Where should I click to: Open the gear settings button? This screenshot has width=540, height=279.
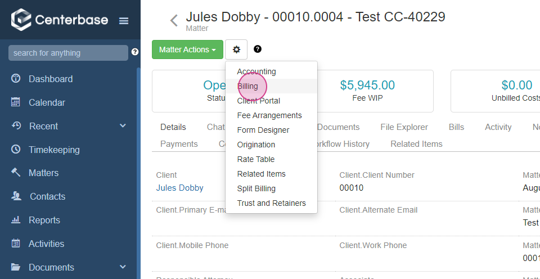click(x=236, y=49)
